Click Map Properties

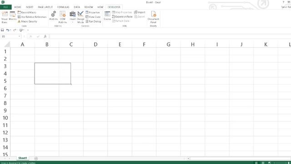tap(122, 12)
